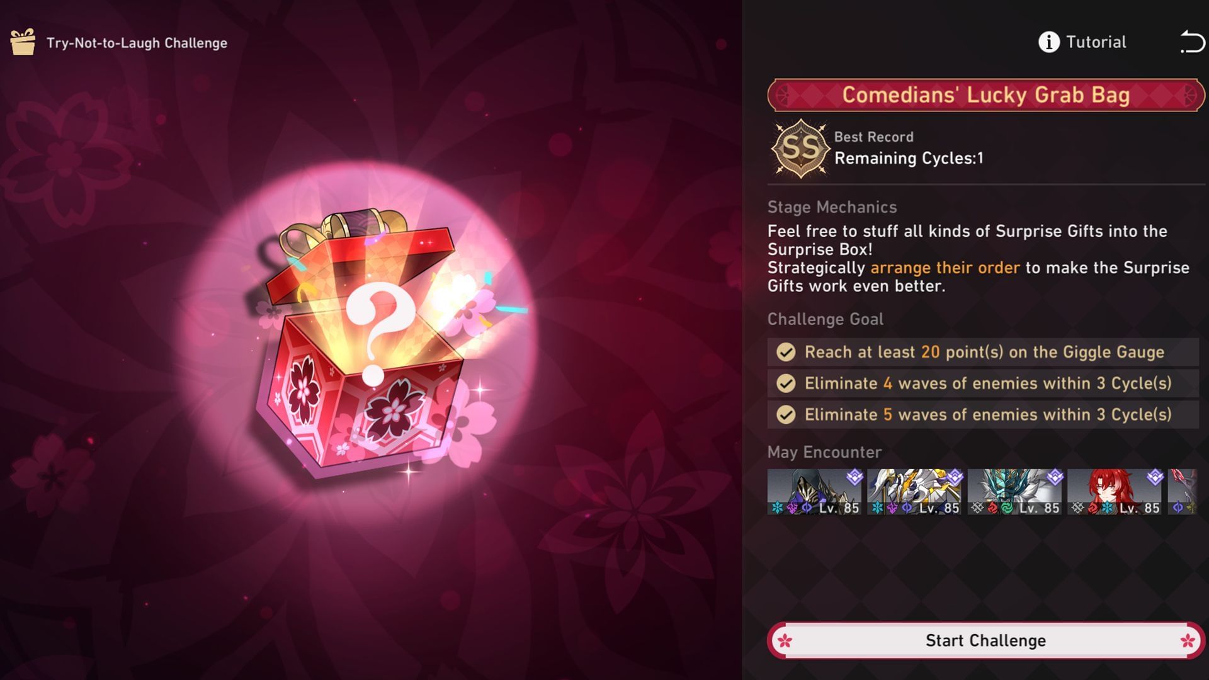
Task: Open the Tutorial info icon
Action: (x=1048, y=42)
